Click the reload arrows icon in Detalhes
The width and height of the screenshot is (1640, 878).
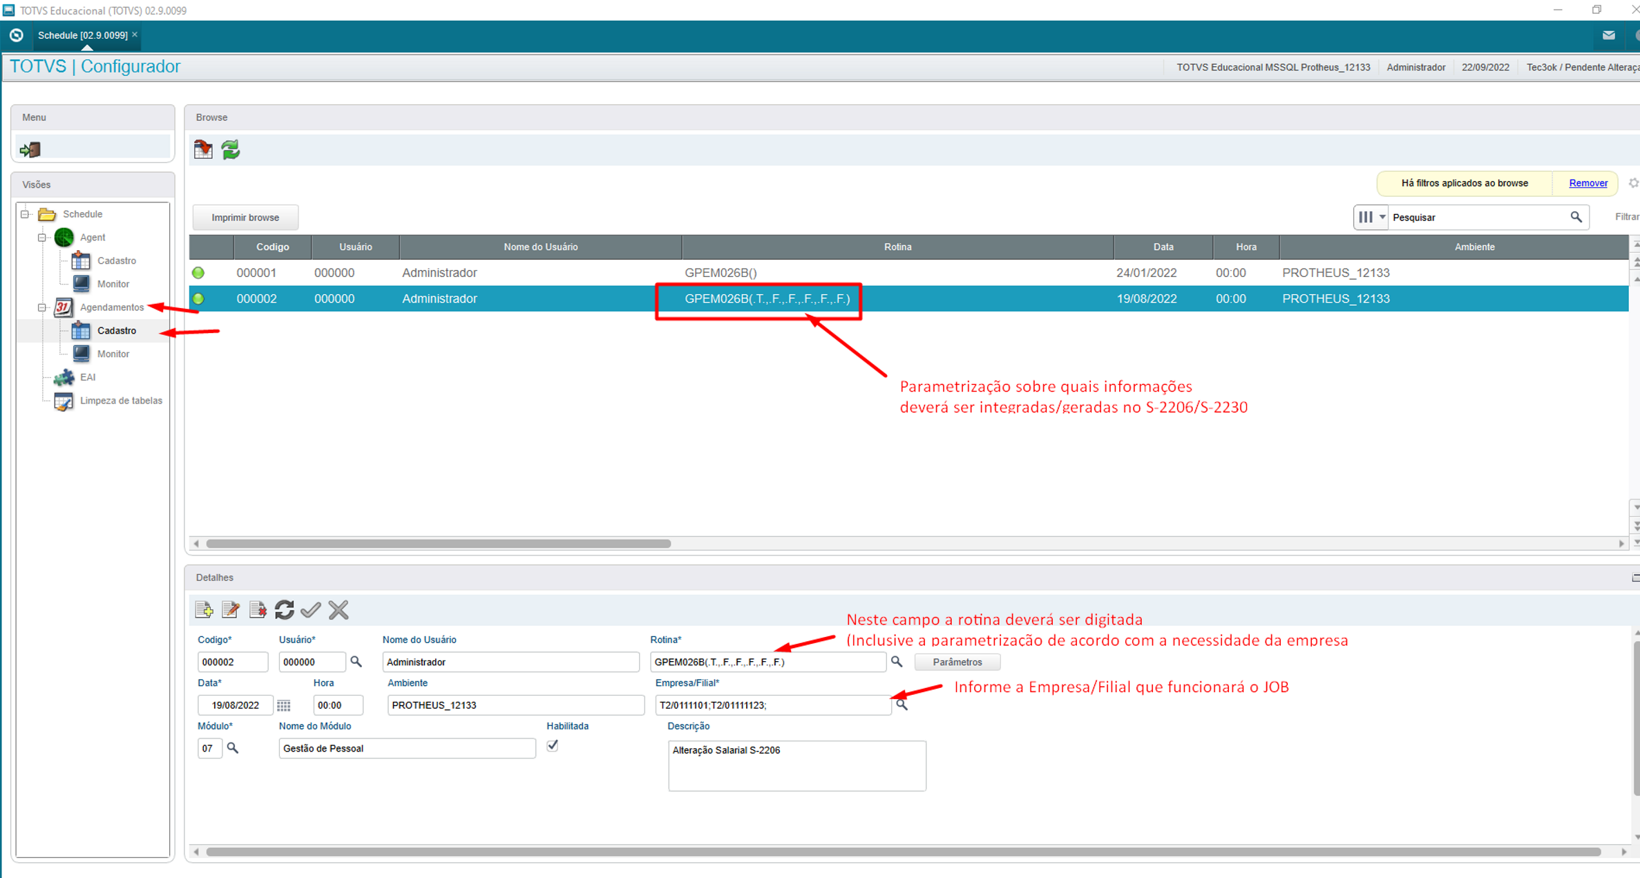[285, 609]
